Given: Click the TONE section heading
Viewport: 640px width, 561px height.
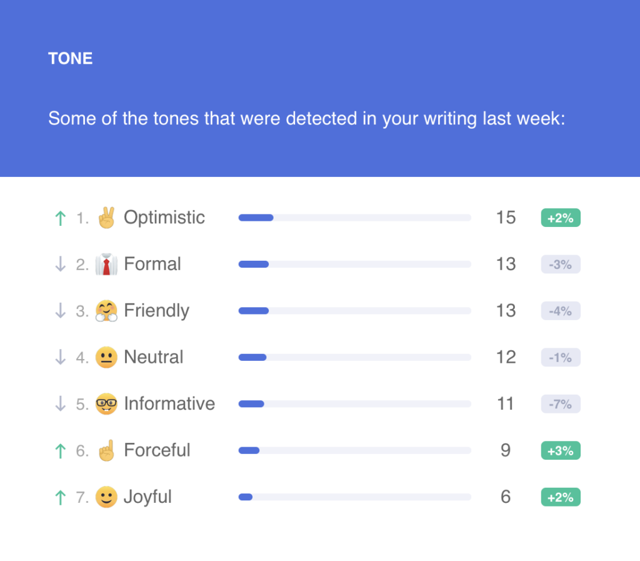Looking at the screenshot, I should pyautogui.click(x=70, y=58).
